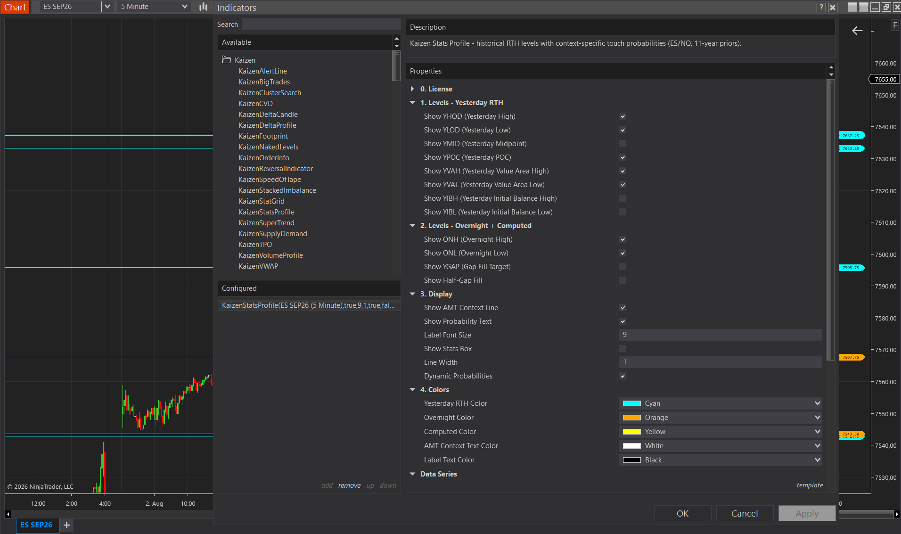901x534 pixels.
Task: Collapse the 4. Colors section
Action: coord(412,390)
